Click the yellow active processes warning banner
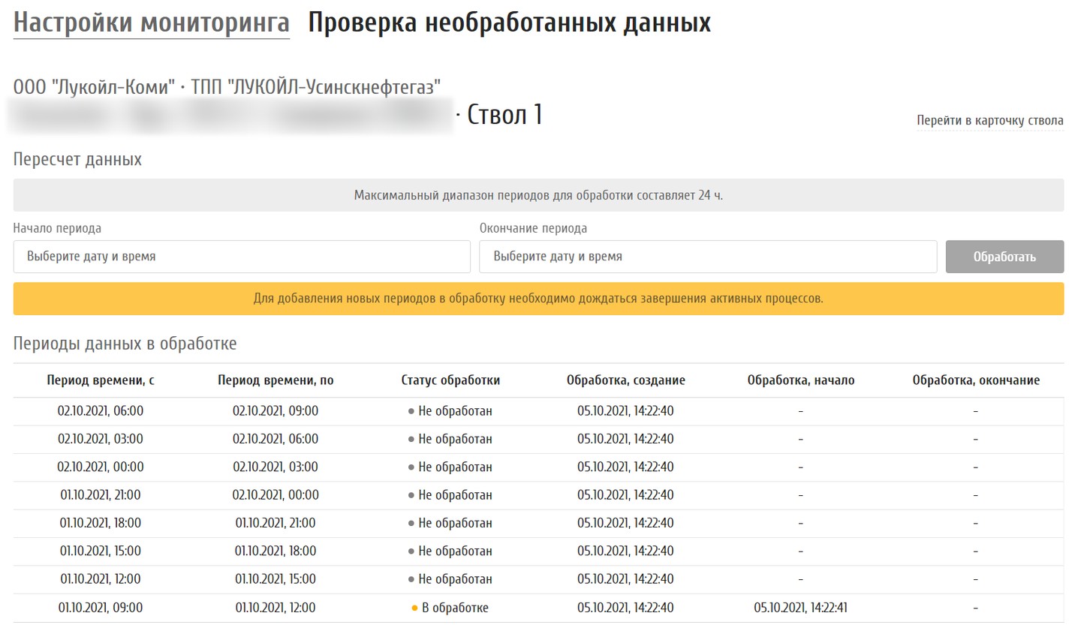 point(538,299)
